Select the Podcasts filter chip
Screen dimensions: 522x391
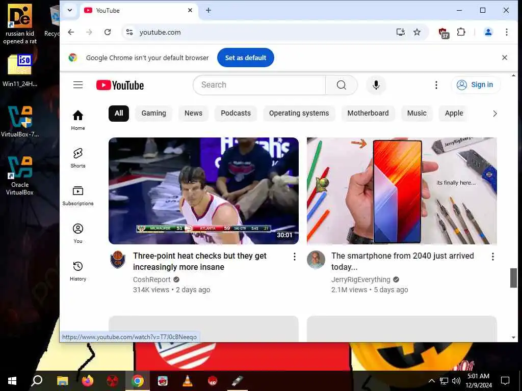coord(236,113)
